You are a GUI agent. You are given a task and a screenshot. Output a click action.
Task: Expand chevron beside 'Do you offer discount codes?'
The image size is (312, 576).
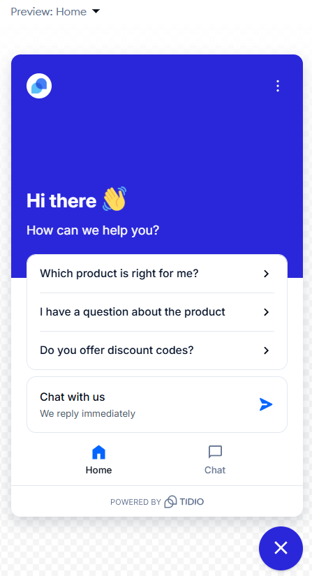[x=267, y=350]
